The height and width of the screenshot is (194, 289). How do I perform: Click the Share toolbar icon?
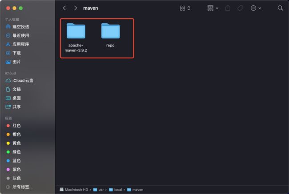tap(228, 8)
